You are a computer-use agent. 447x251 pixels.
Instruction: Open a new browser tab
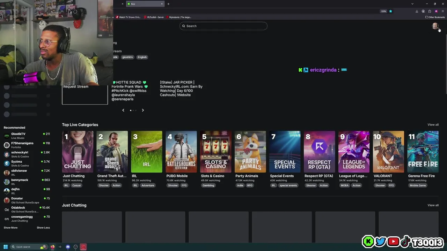pyautogui.click(x=168, y=4)
